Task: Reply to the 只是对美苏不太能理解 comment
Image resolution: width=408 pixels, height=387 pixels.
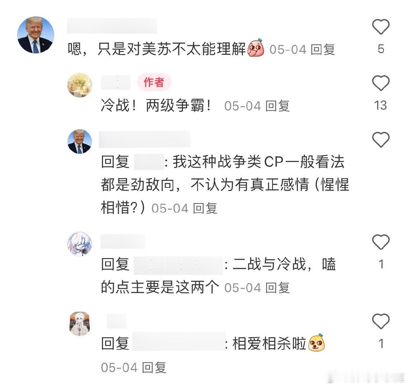Action: [x=323, y=49]
